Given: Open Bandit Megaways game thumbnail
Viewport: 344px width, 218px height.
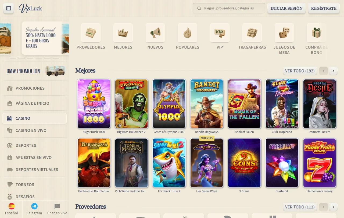Looking at the screenshot, I should pyautogui.click(x=207, y=104).
